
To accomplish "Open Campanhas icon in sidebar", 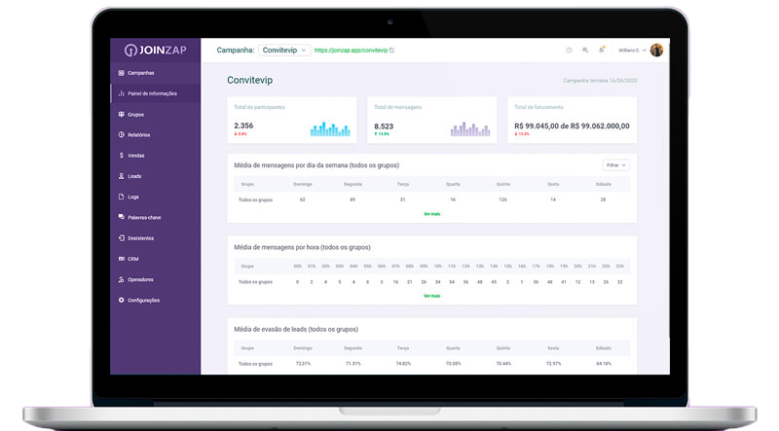I will point(121,73).
